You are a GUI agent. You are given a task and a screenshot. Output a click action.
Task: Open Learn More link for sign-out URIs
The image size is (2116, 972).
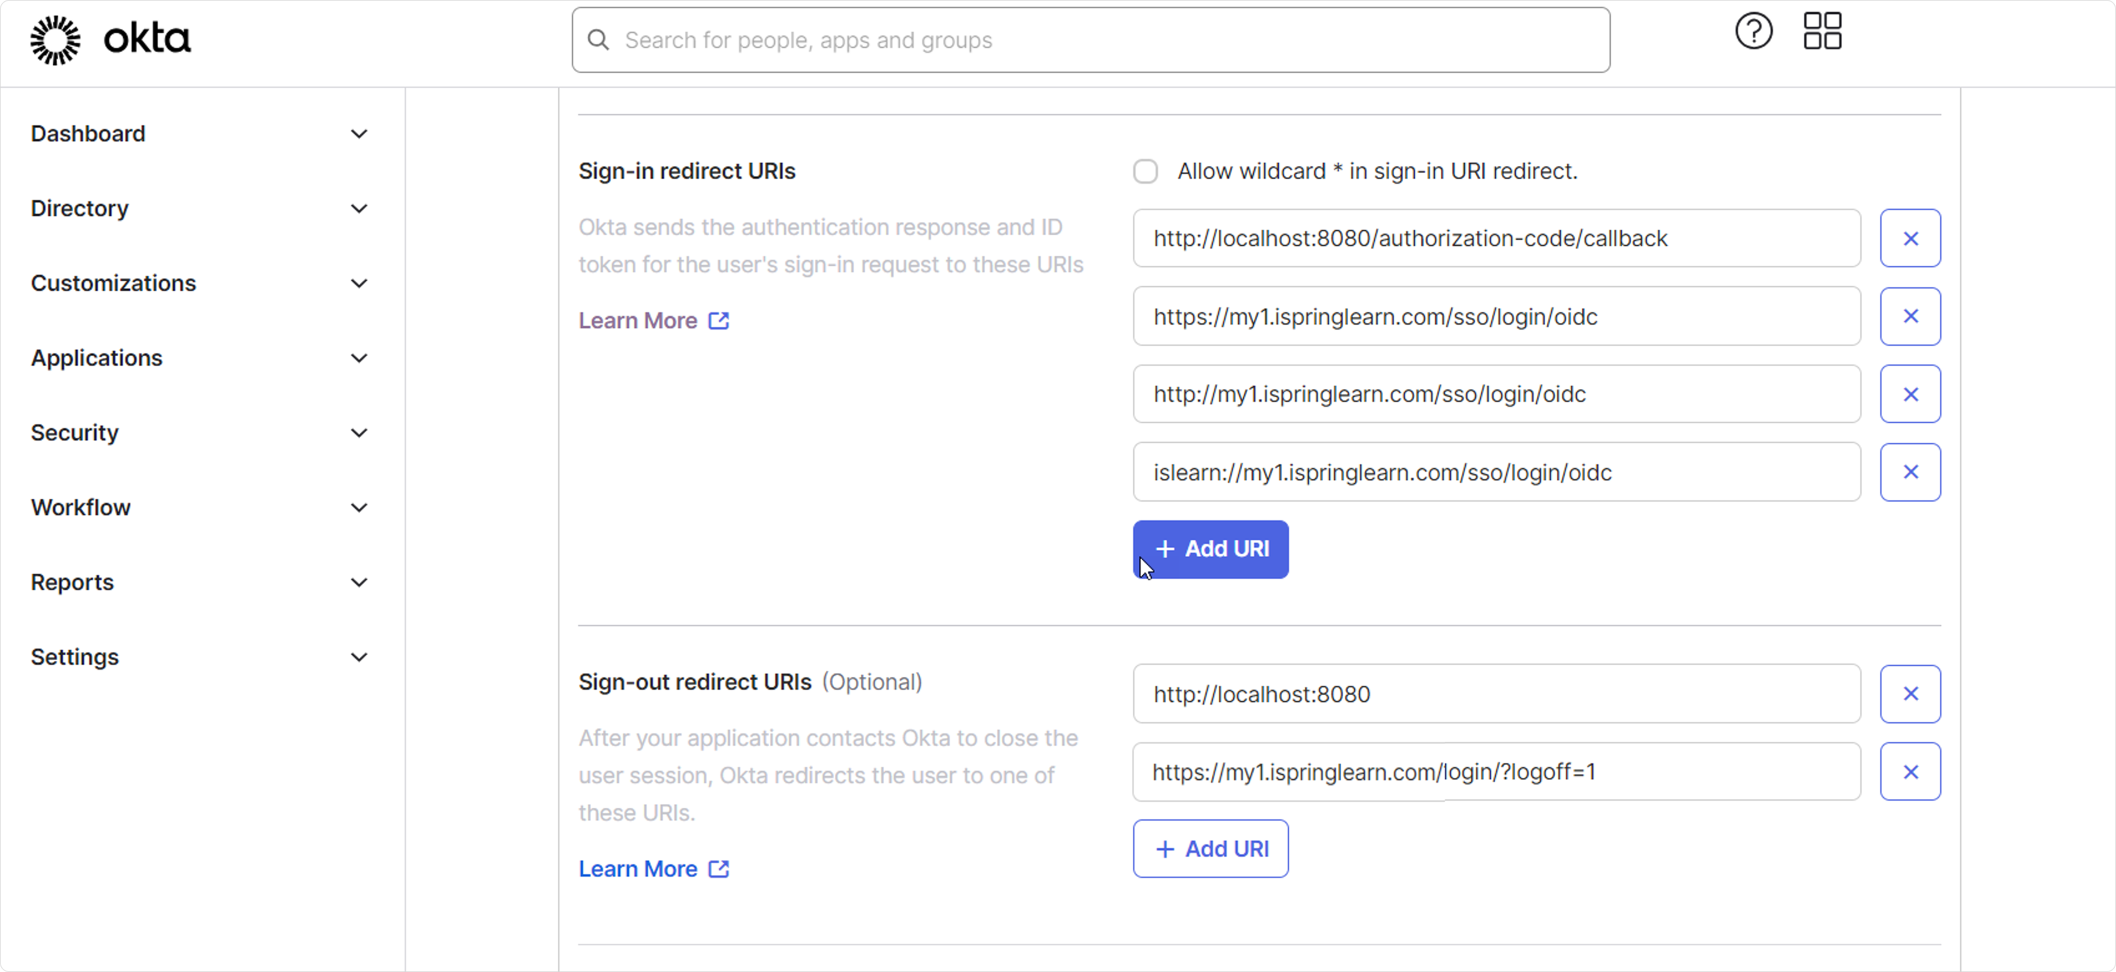637,869
